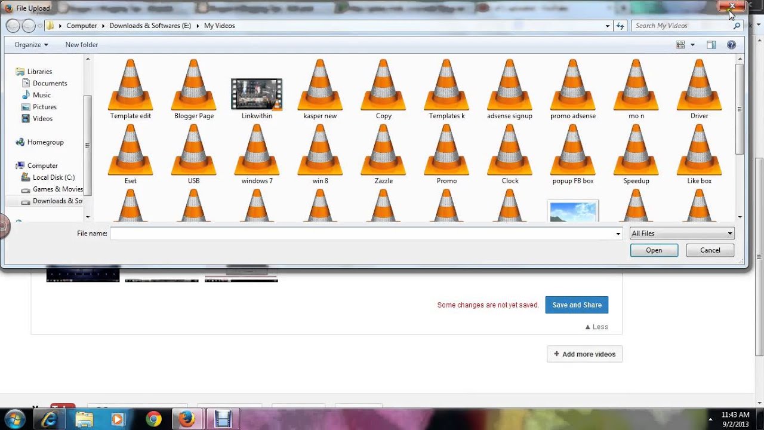
Task: Open the Music library
Action: (x=42, y=95)
